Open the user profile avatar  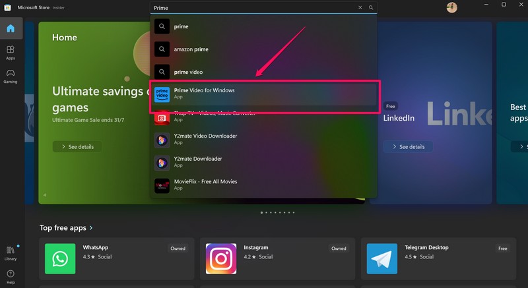[452, 8]
